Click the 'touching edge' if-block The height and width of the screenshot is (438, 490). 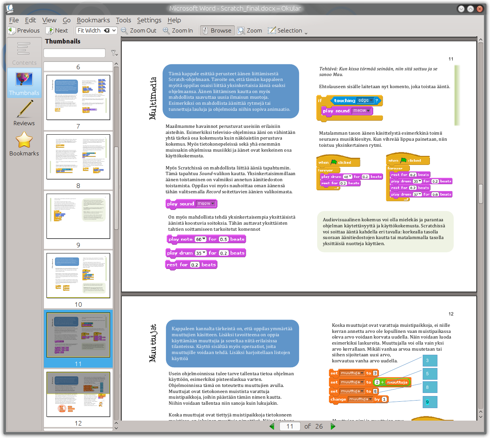349,108
